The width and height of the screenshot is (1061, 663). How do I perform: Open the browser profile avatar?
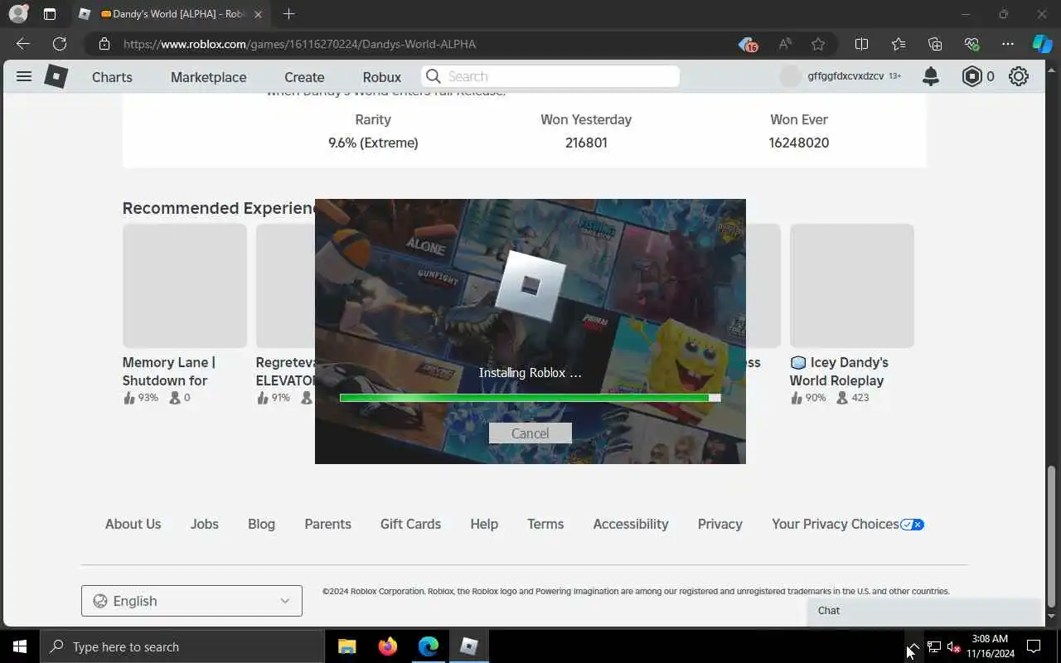click(18, 14)
